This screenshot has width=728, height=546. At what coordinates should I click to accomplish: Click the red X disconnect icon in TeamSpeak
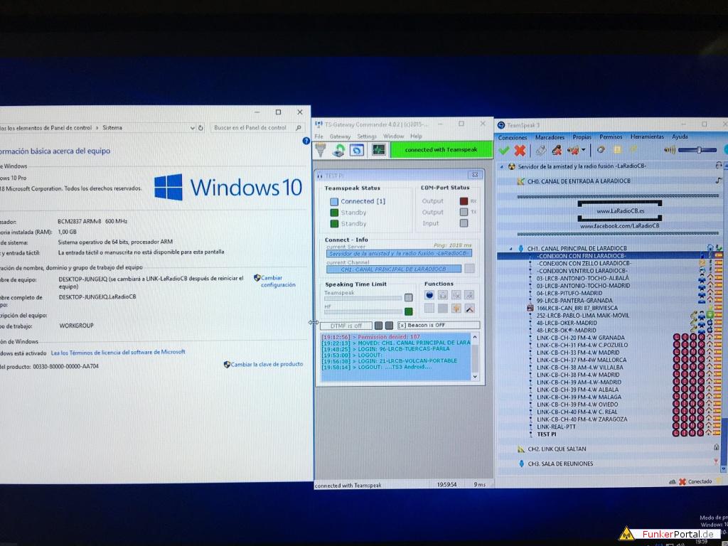click(520, 150)
